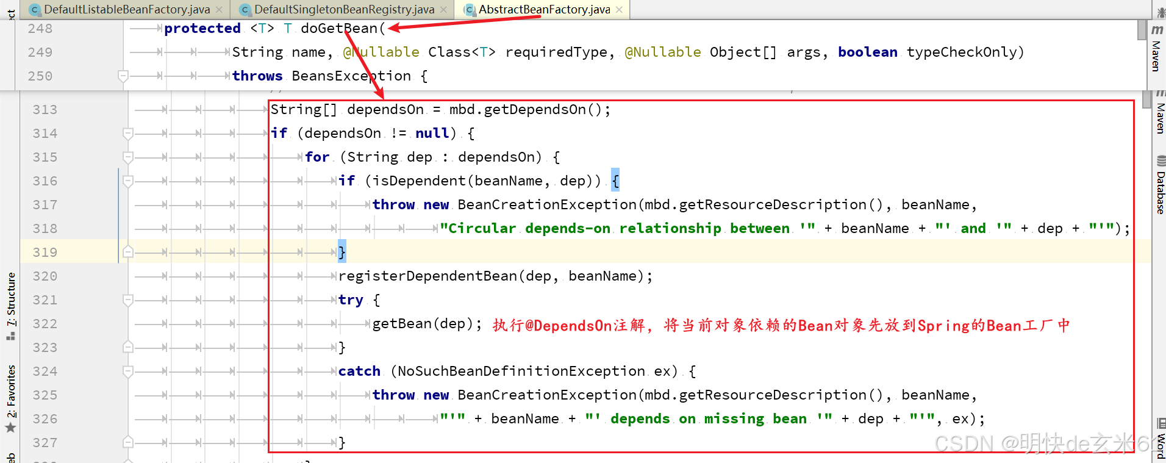The width and height of the screenshot is (1166, 463).
Task: Open the Database tool window
Action: tap(1161, 185)
